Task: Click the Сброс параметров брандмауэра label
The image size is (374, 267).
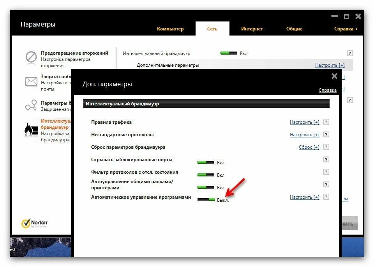Action: (x=128, y=147)
